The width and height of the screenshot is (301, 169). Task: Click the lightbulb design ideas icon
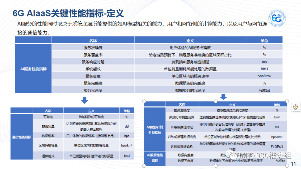coord(295,107)
